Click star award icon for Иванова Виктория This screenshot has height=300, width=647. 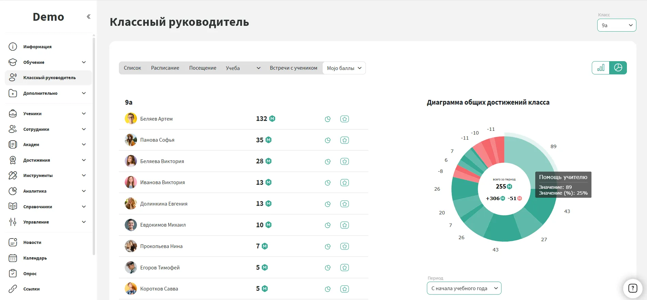coord(344,182)
